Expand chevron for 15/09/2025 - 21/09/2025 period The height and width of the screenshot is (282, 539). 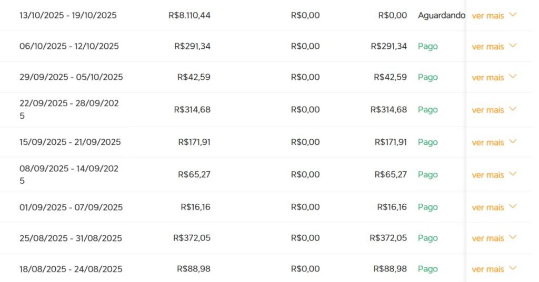(513, 142)
